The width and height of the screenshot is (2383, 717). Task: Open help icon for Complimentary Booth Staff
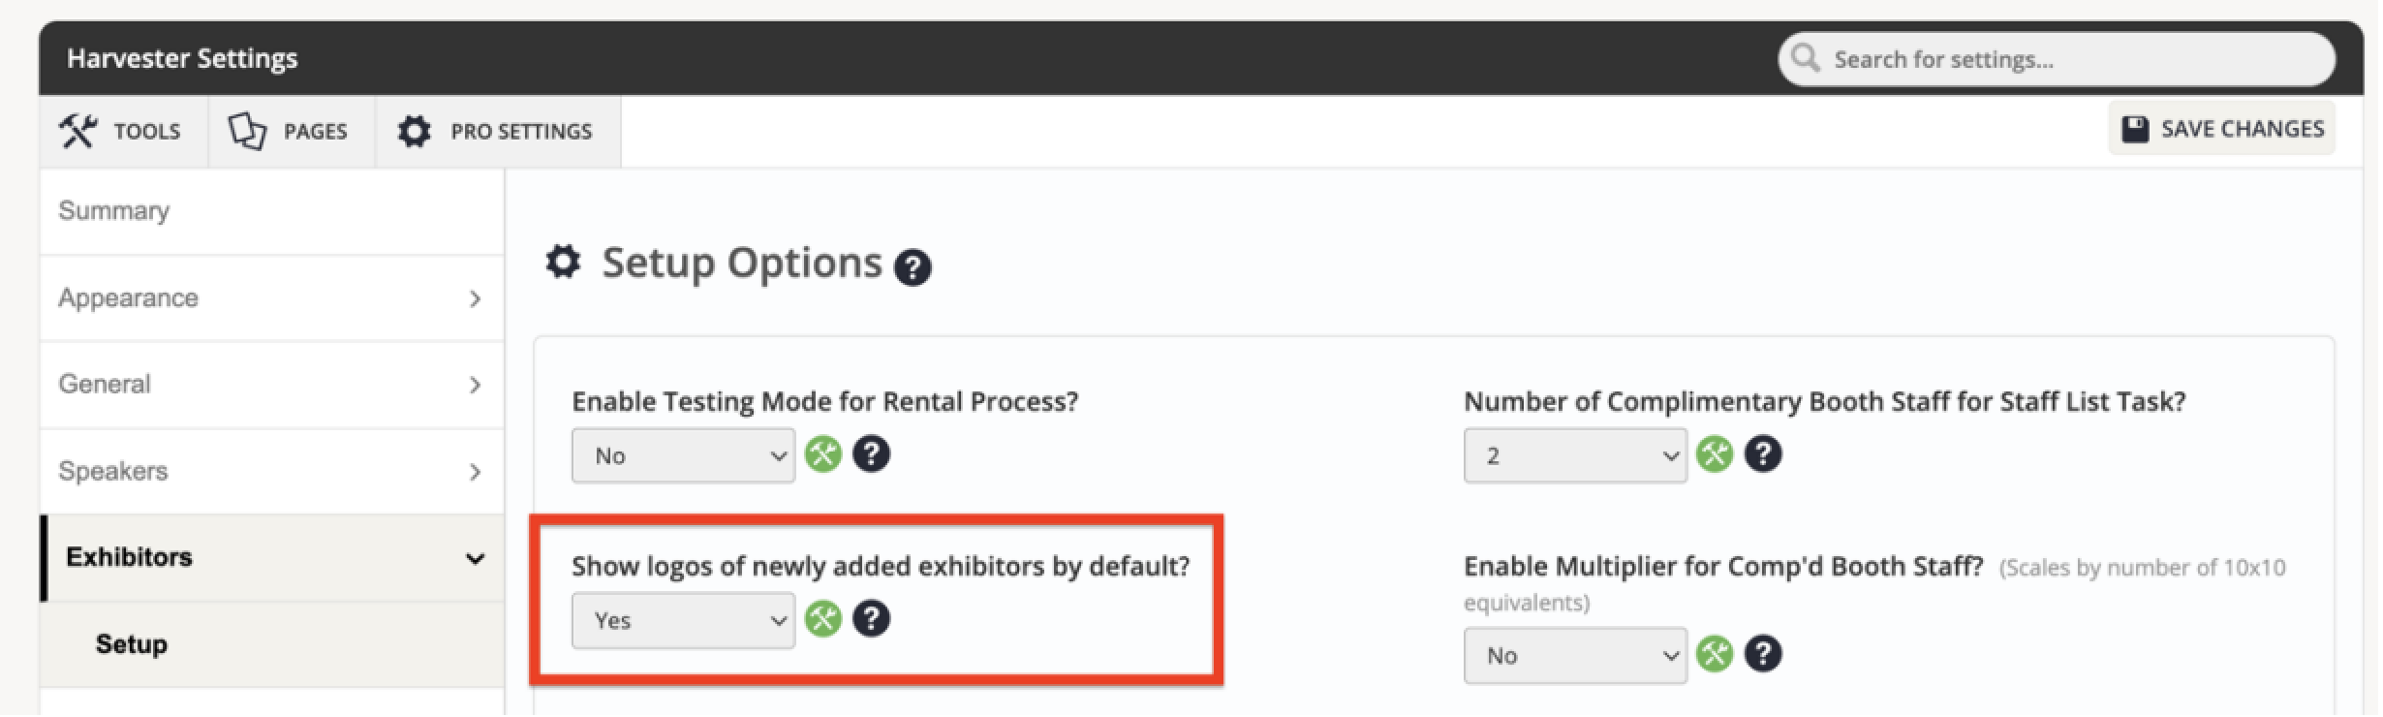[x=1764, y=454]
